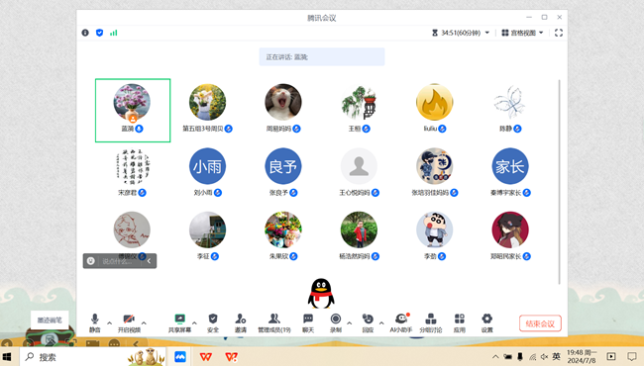The image size is (644, 366).
Task: Click the meeting info icon at top left
Action: coord(85,33)
